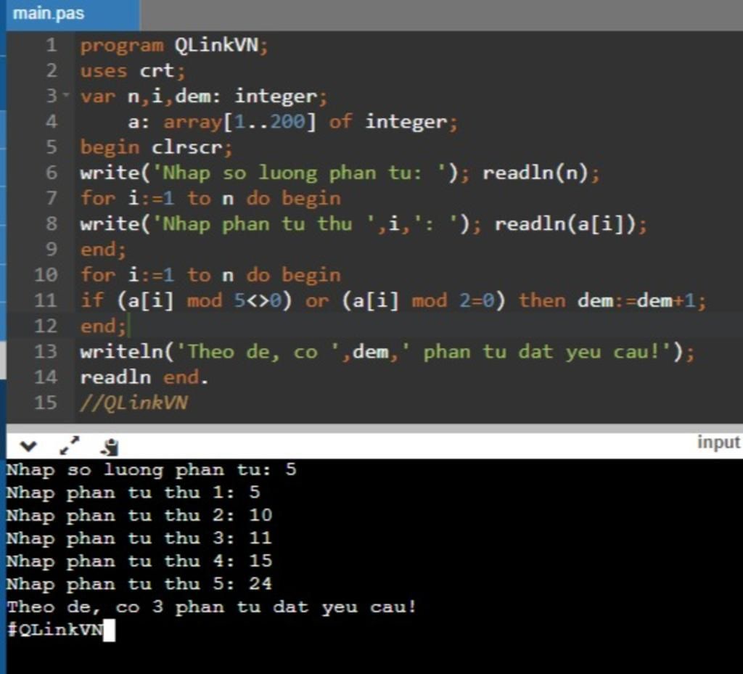Image resolution: width=743 pixels, height=674 pixels.
Task: Click line number 5 in the gutter
Action: coord(52,147)
